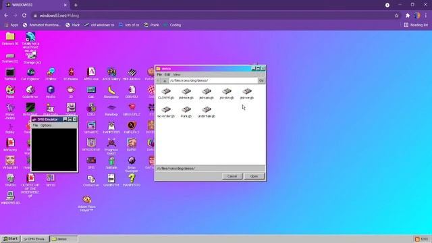Launch the MIDI Jukebox icon
The height and width of the screenshot is (243, 432).
(x=132, y=74)
